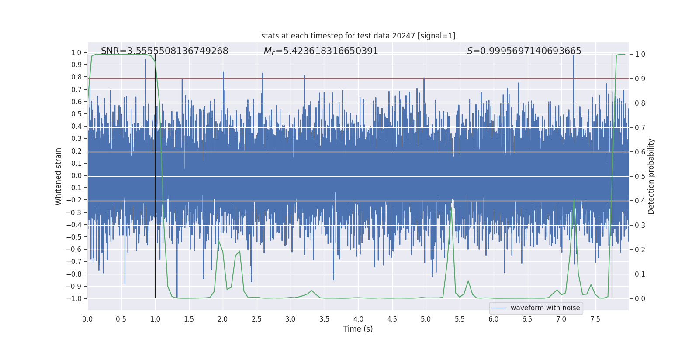Screen dimensions: 699x349
Task: Click the SNR value annotation
Action: [x=164, y=51]
